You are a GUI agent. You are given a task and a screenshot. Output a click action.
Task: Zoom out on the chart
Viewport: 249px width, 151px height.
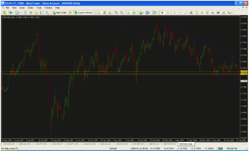pos(122,13)
